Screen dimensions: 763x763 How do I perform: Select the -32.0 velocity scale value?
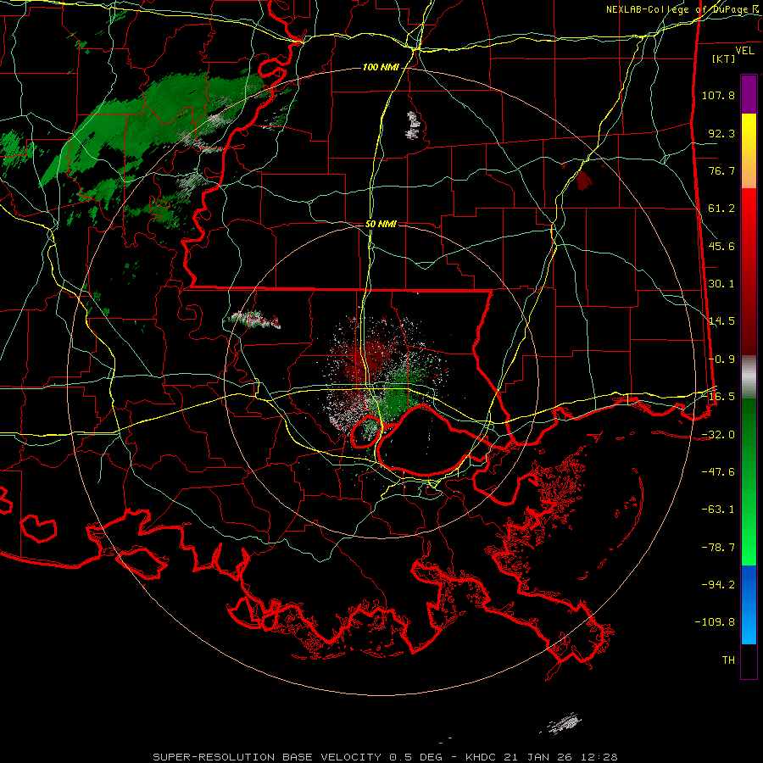point(718,435)
